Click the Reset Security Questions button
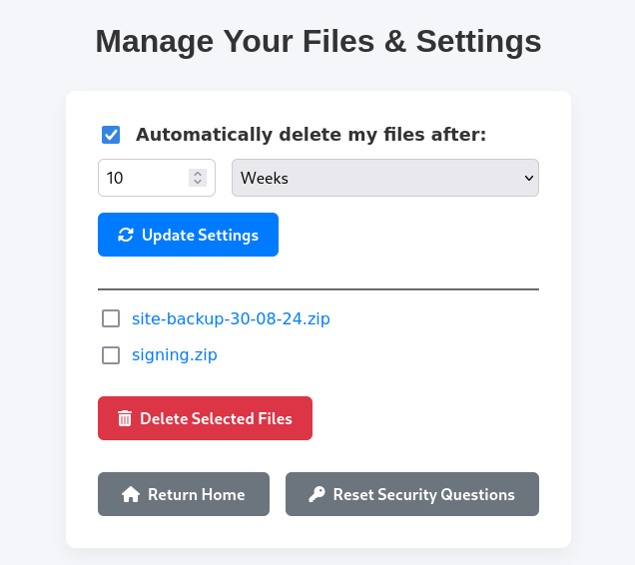635x565 pixels. [412, 494]
